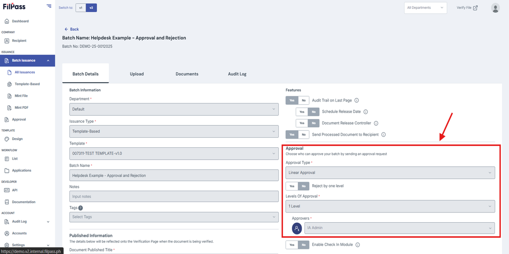The height and width of the screenshot is (254, 509).
Task: Open the All Departments dropdown
Action: coord(425,8)
